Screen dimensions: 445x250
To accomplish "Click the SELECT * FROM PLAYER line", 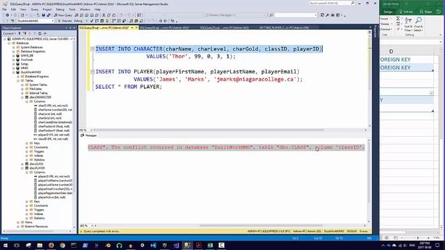I will click(129, 87).
